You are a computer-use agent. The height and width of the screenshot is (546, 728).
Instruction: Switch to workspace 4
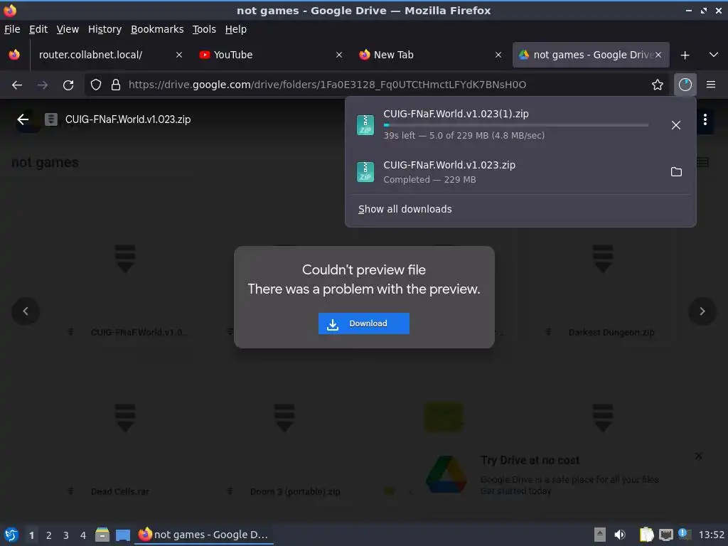(x=83, y=535)
